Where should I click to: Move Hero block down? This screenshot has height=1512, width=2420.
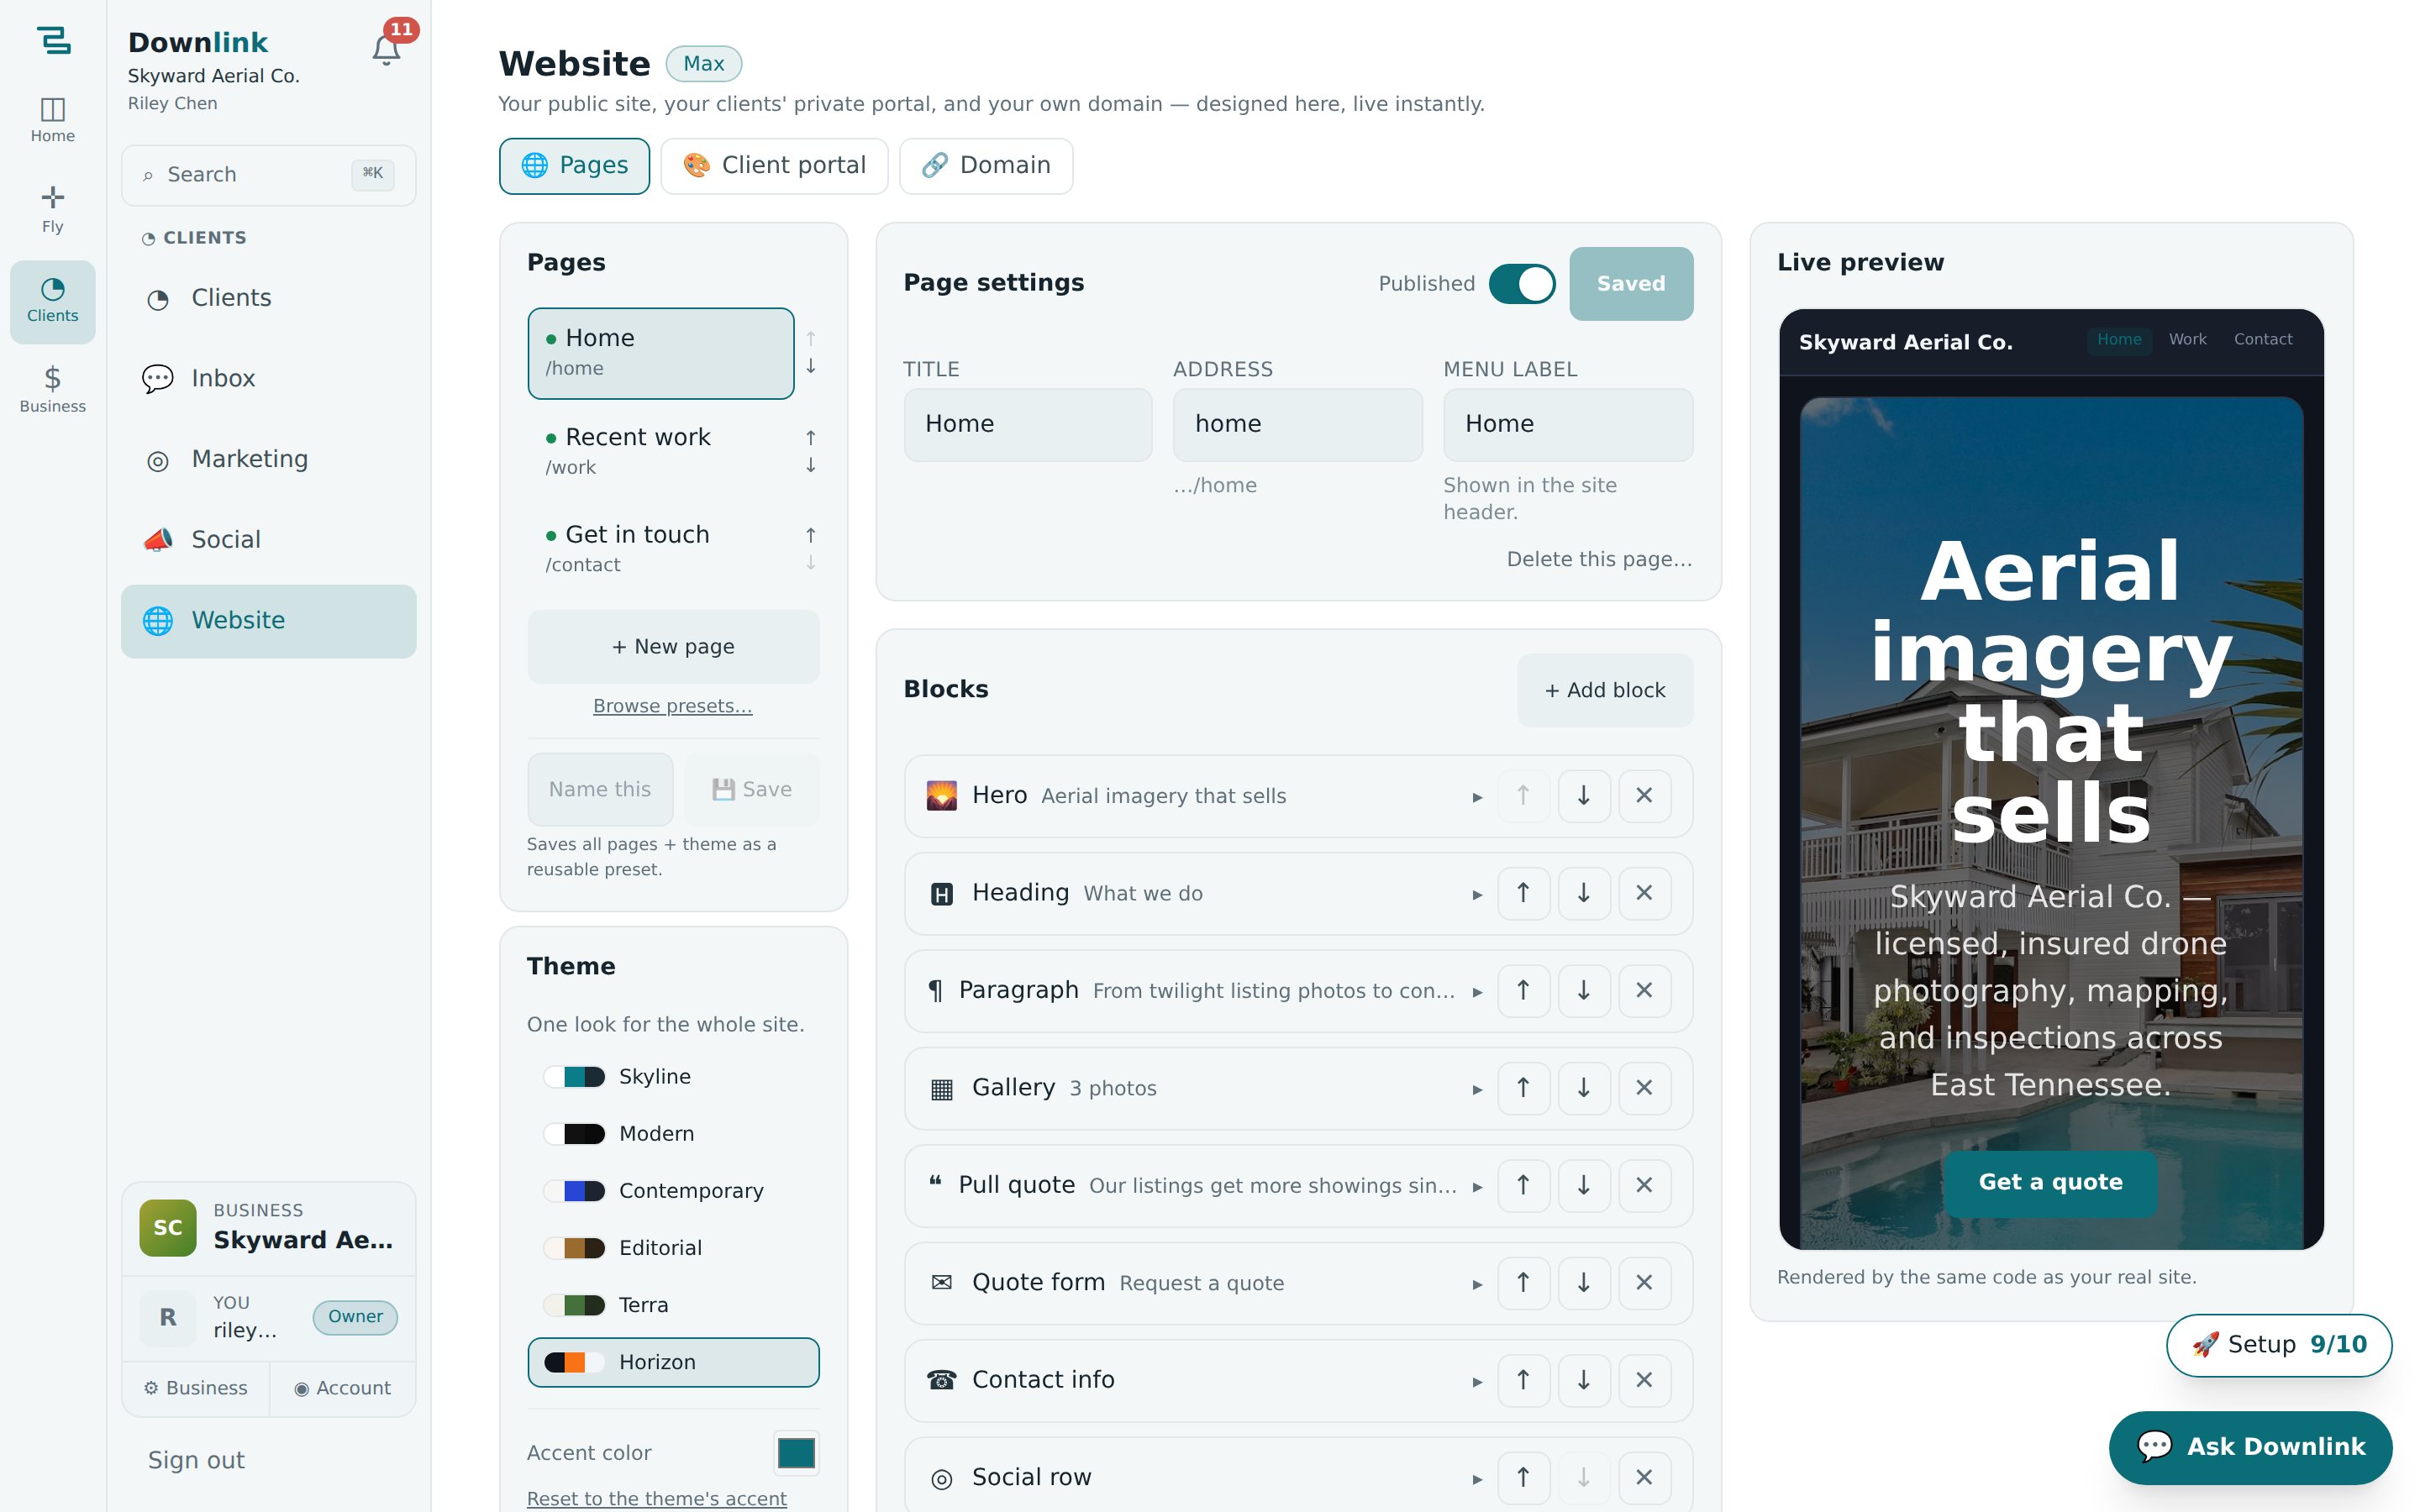[x=1583, y=796]
